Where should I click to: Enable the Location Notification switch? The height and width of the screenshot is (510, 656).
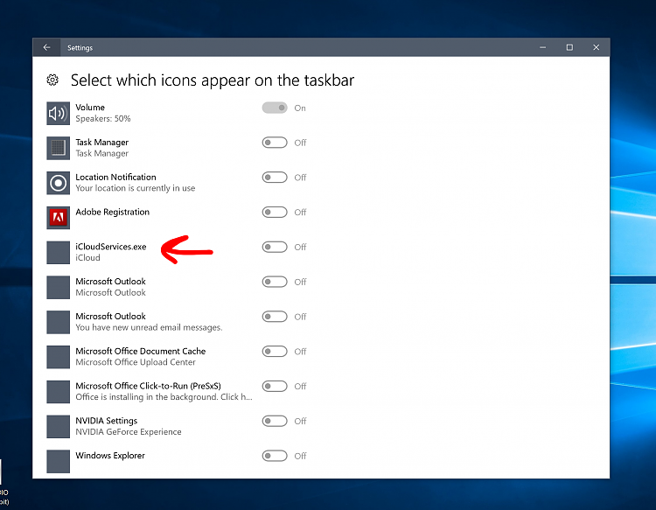[275, 178]
